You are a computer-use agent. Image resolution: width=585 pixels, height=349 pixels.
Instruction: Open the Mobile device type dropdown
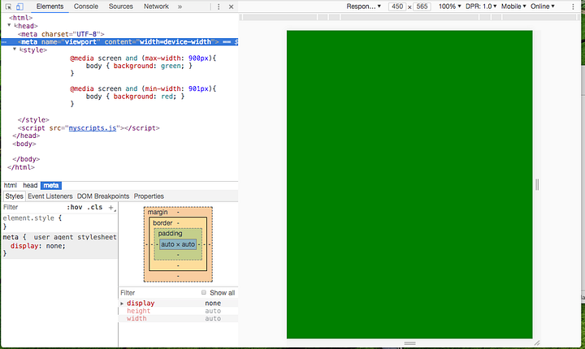(513, 6)
